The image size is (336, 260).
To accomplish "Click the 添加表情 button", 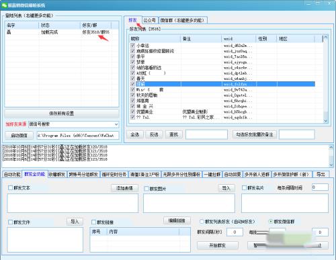I will tap(124, 188).
